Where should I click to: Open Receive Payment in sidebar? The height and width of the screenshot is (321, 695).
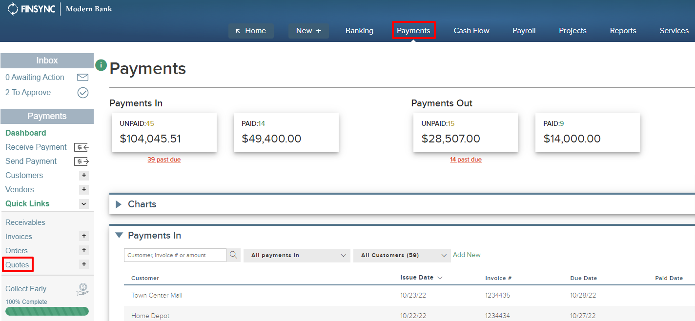pyautogui.click(x=36, y=147)
